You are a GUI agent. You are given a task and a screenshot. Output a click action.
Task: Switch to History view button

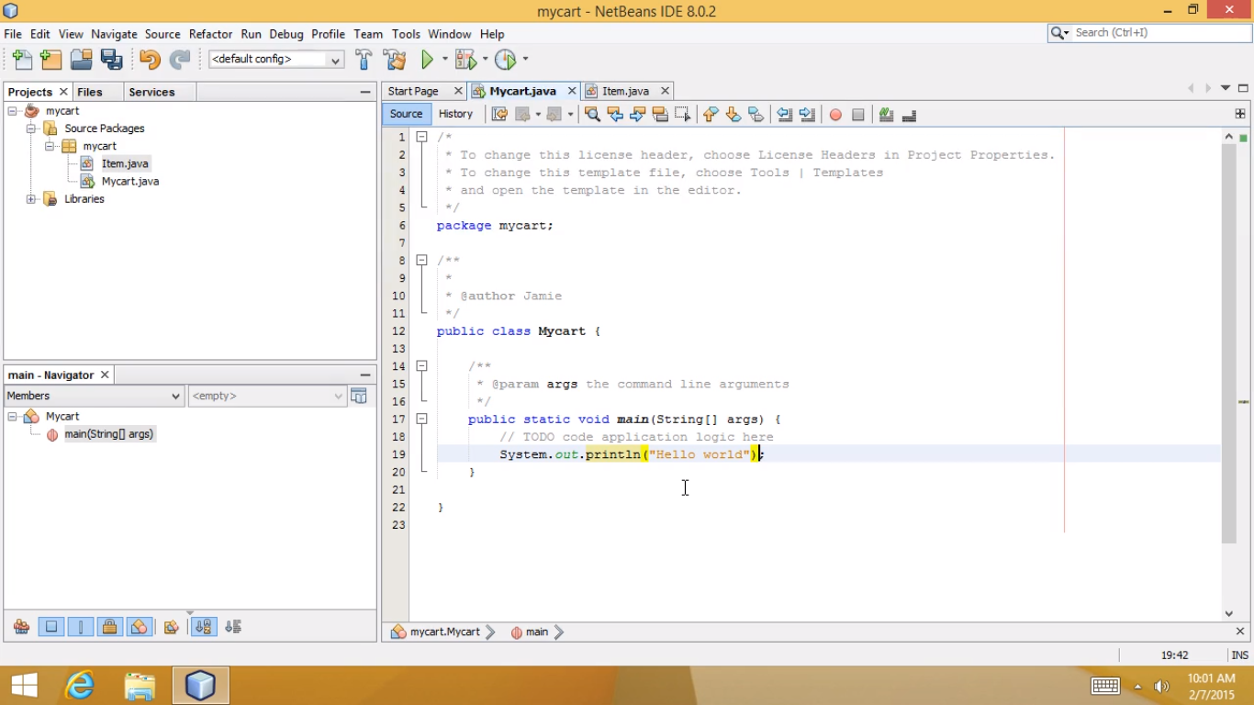[x=455, y=114]
